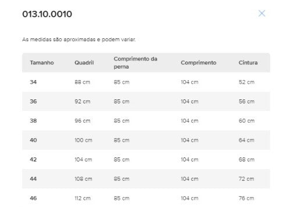Click the approximate measurements note text
The width and height of the screenshot is (290, 212).
tap(79, 39)
